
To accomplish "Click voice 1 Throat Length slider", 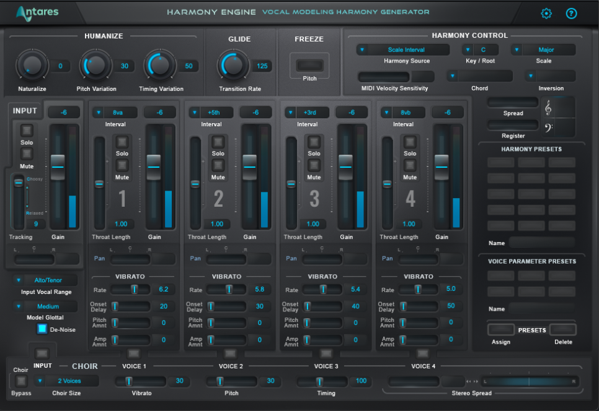I will [x=99, y=183].
